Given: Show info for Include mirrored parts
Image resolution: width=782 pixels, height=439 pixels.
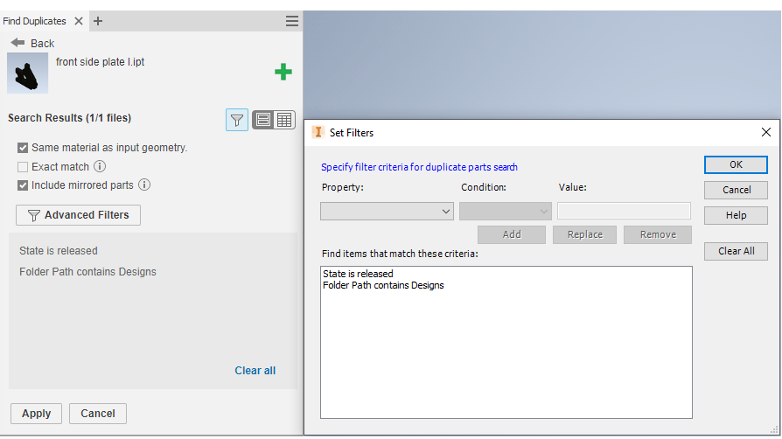Looking at the screenshot, I should (144, 185).
